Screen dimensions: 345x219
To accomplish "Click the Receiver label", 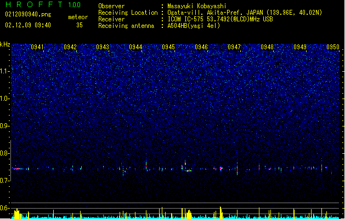I will pyautogui.click(x=111, y=19).
